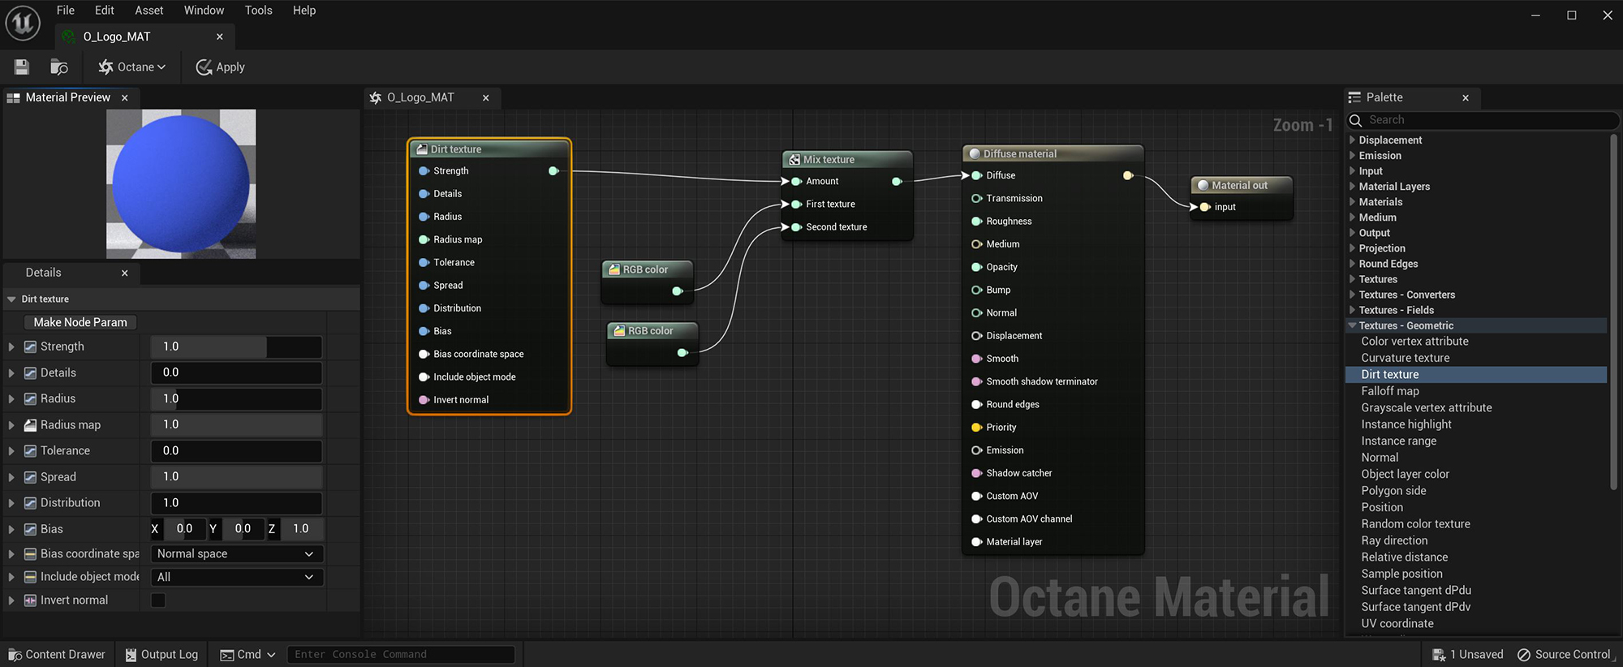Image resolution: width=1623 pixels, height=667 pixels.
Task: Toggle the Radius parameter checkbox
Action: (x=31, y=398)
